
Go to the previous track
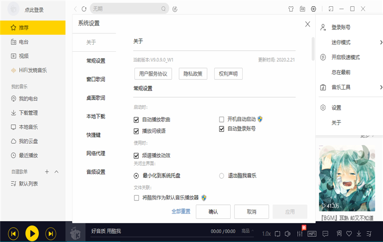(x=14, y=234)
